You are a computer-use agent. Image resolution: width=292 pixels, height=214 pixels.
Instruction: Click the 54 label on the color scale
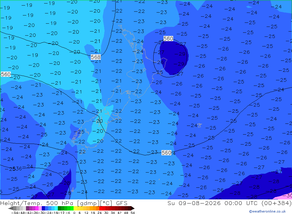click(x=133, y=213)
